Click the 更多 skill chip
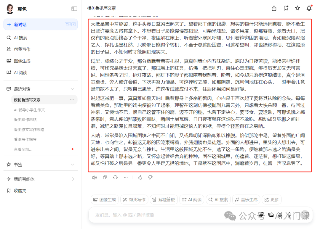Viewport: 320px width, 229px height. point(272,200)
